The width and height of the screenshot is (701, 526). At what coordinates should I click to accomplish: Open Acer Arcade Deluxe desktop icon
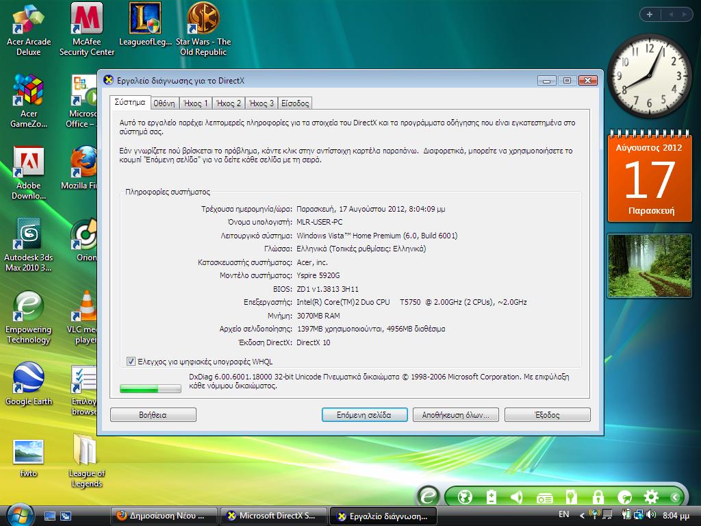pos(29,31)
